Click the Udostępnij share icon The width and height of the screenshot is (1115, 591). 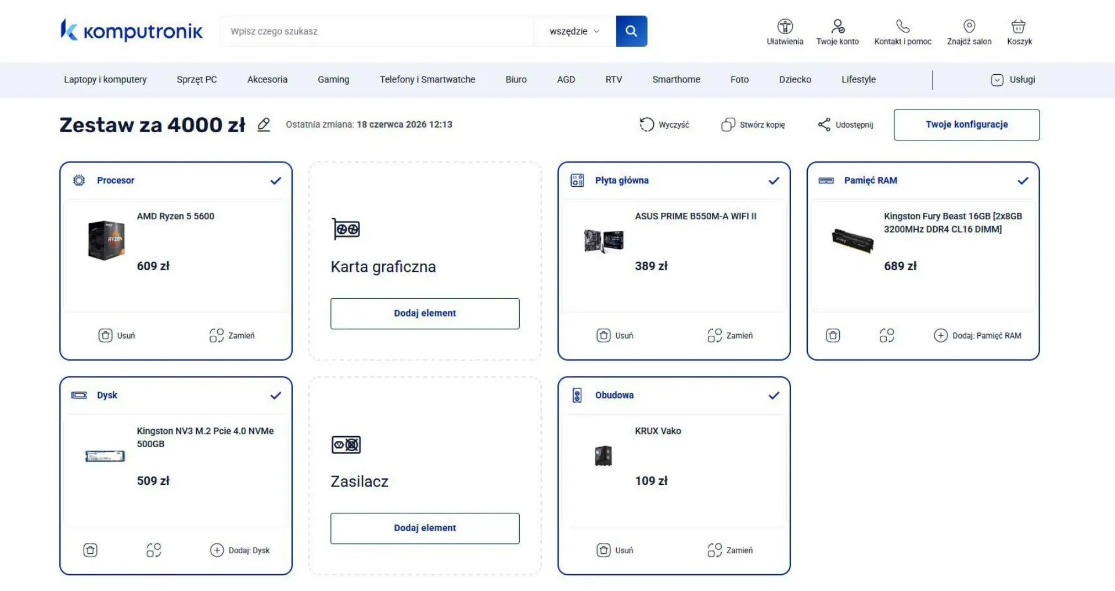[x=824, y=125]
